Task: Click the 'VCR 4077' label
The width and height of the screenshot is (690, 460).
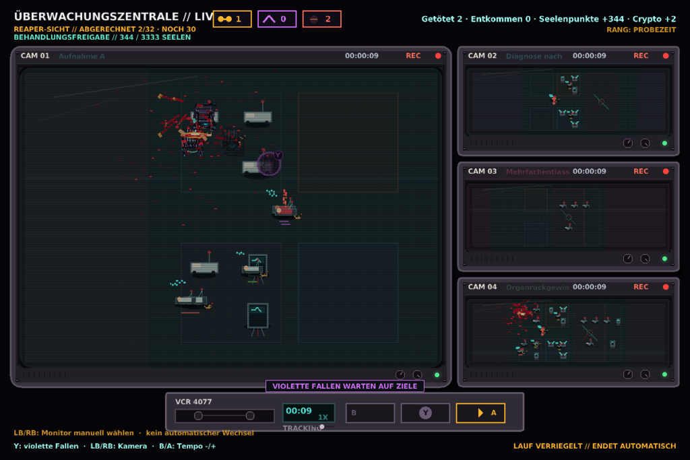Action: 193,401
